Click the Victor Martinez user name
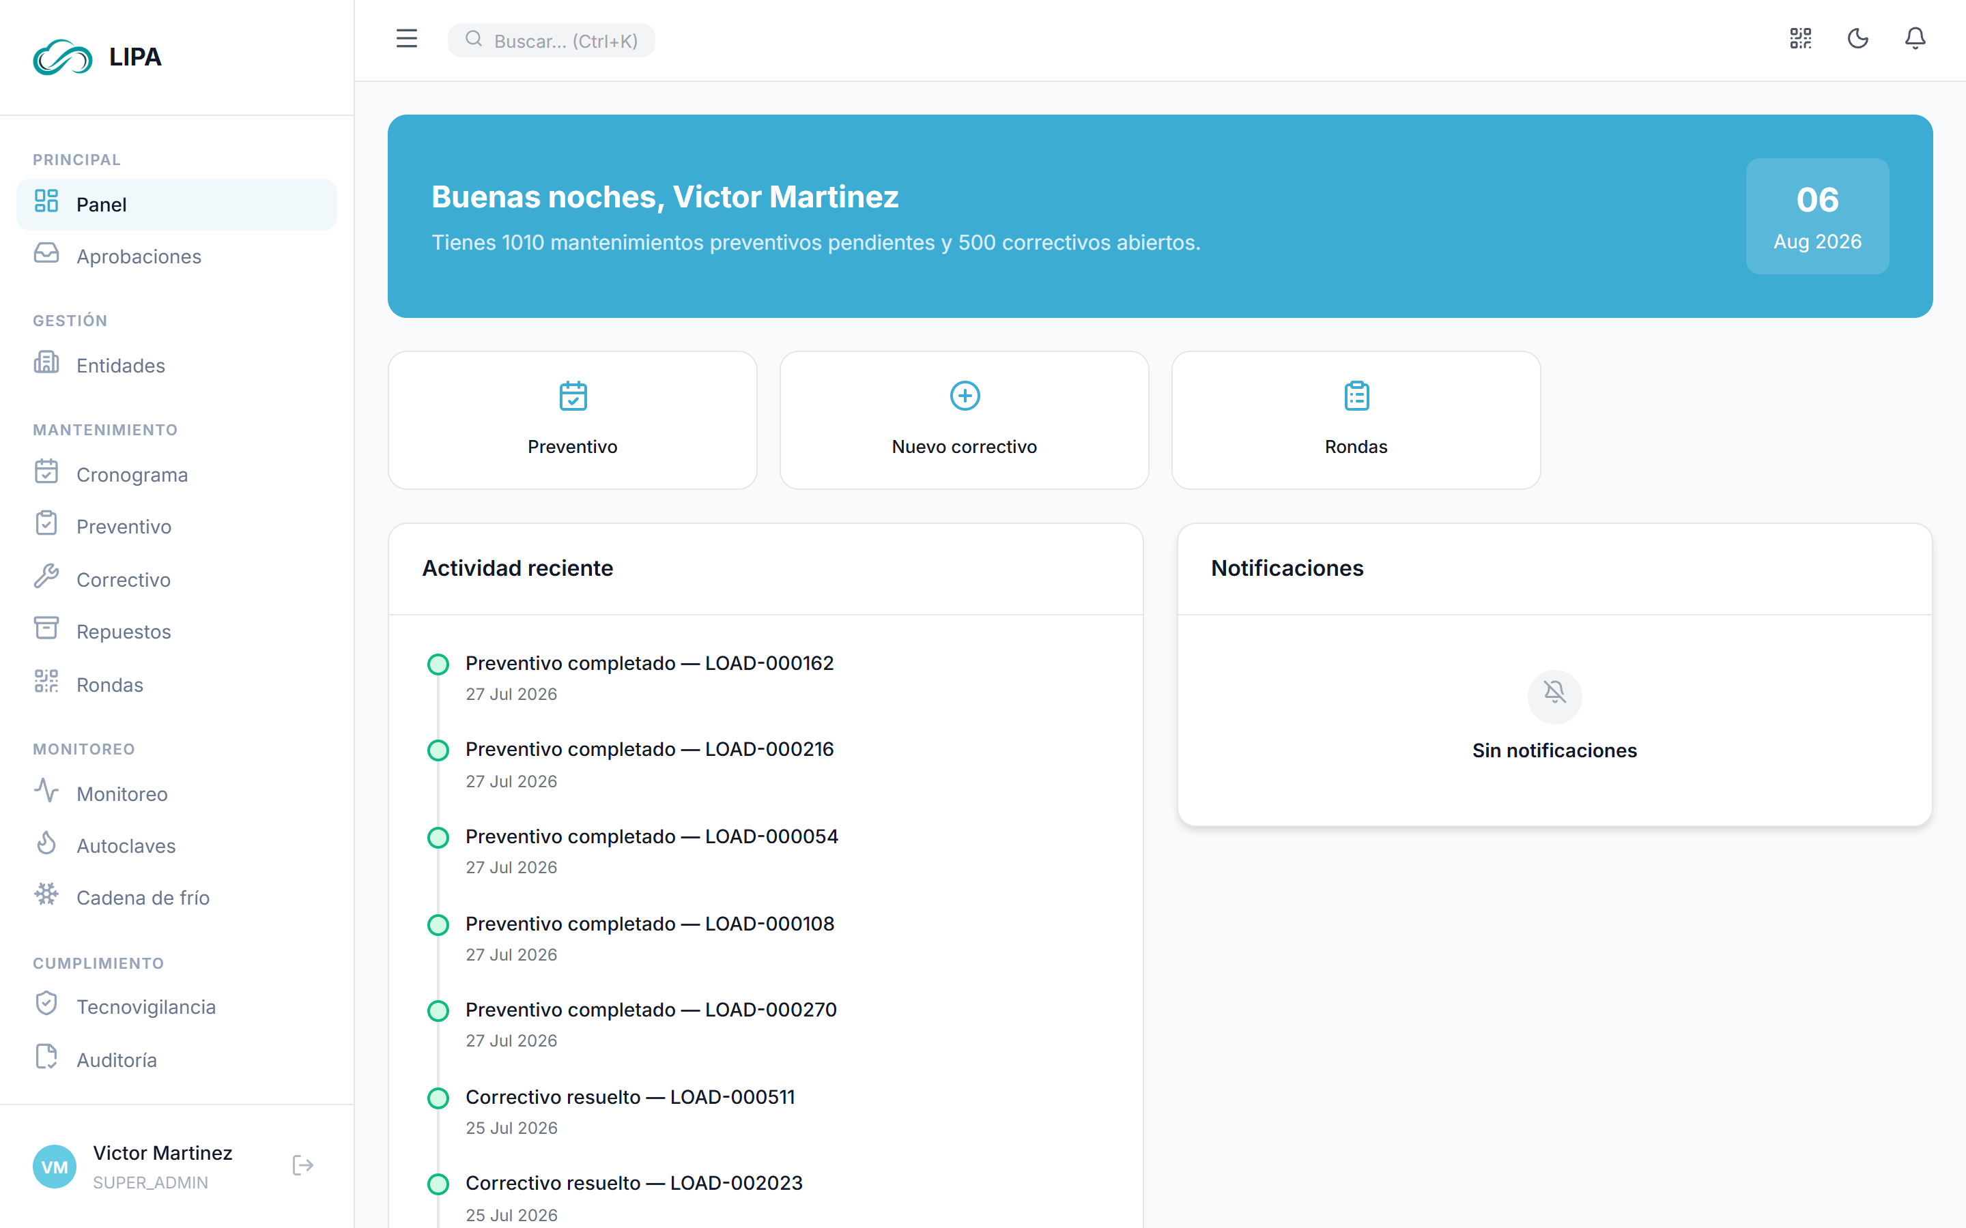Screen dimensions: 1966x1228 (x=162, y=1153)
